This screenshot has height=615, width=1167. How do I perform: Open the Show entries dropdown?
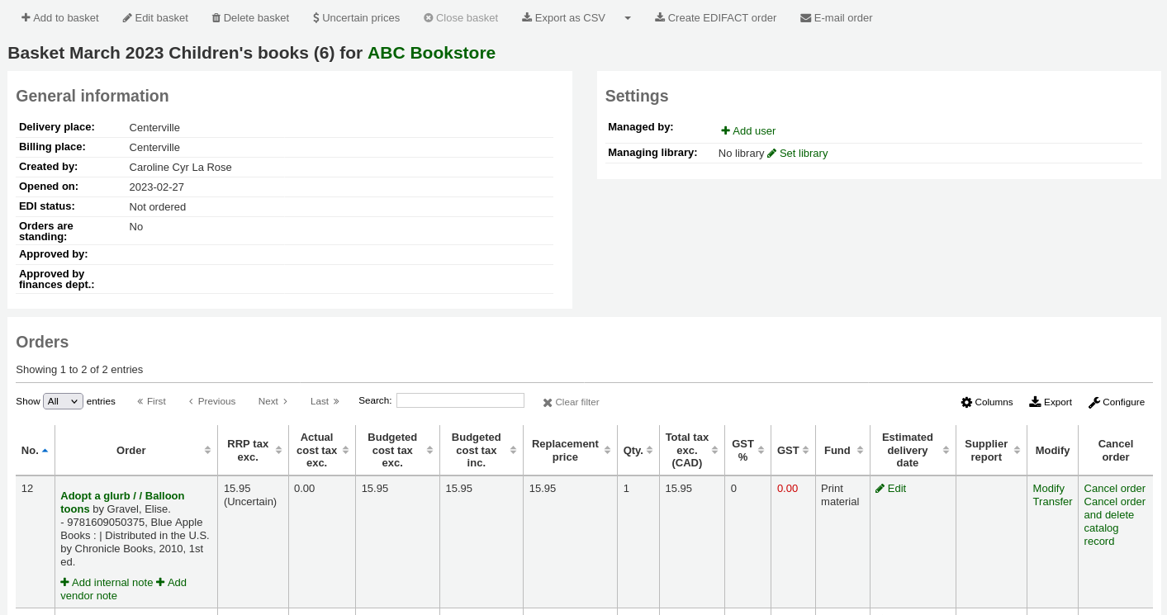(x=63, y=401)
